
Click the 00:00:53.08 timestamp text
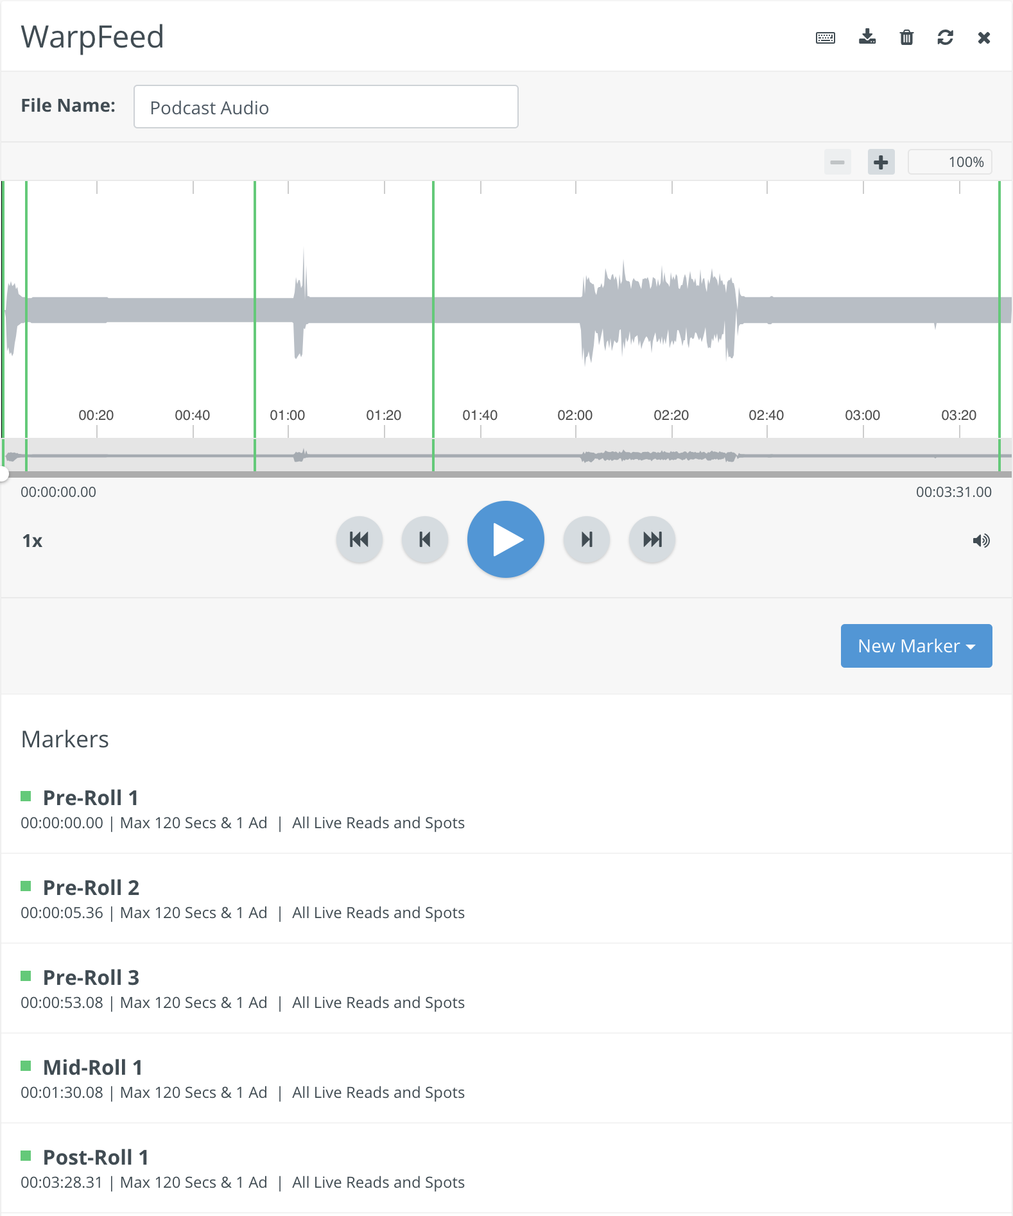62,1003
